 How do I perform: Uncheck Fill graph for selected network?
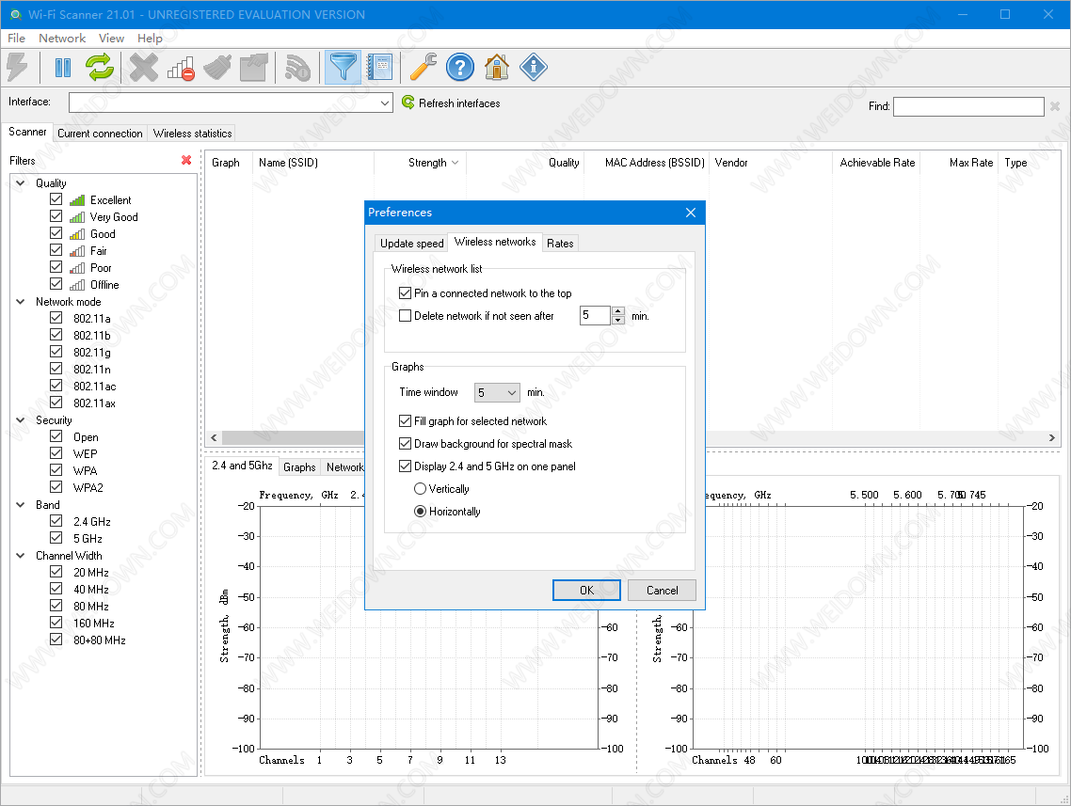pyautogui.click(x=405, y=421)
